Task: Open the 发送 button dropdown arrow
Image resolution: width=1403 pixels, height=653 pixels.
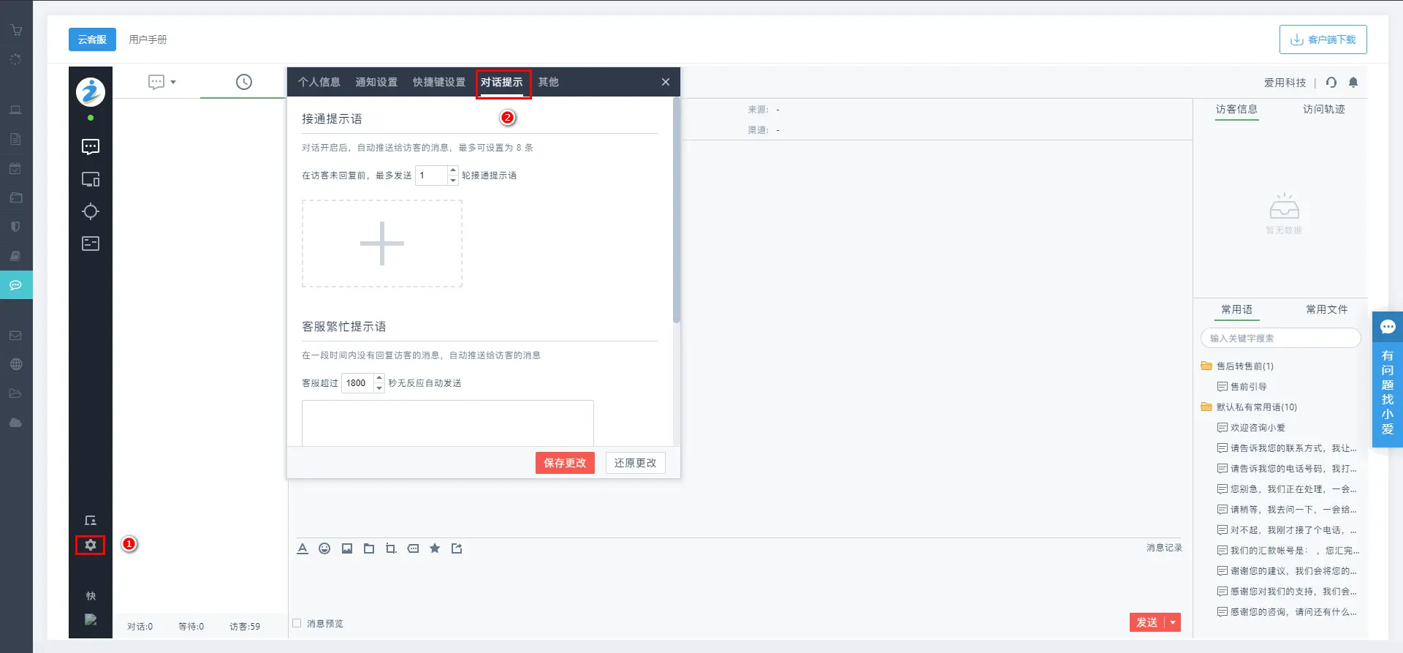Action: click(1173, 622)
